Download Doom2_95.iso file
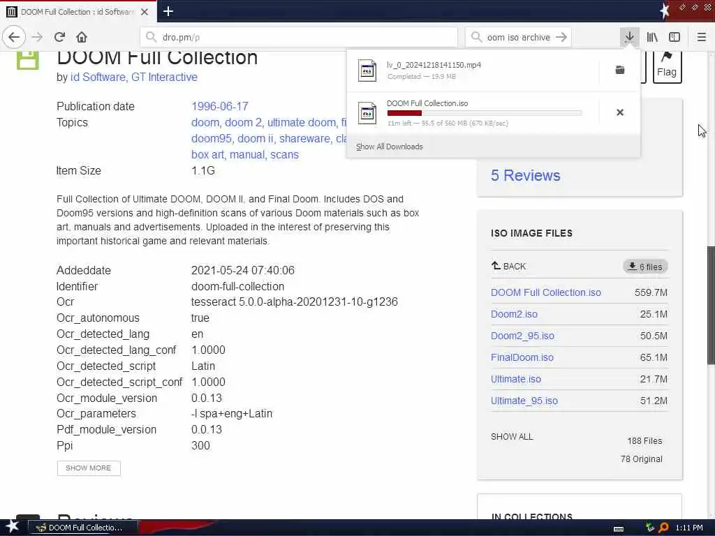The image size is (715, 536). point(522,336)
